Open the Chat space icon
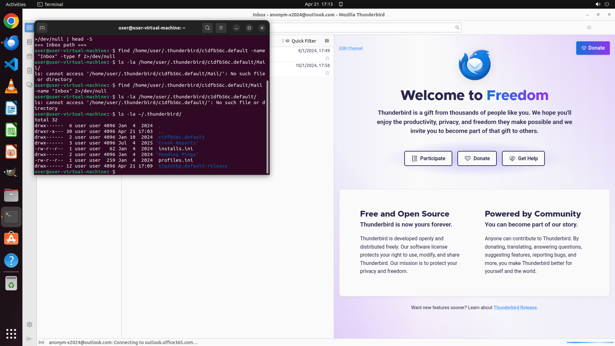615x346 pixels. pyautogui.click(x=29, y=85)
